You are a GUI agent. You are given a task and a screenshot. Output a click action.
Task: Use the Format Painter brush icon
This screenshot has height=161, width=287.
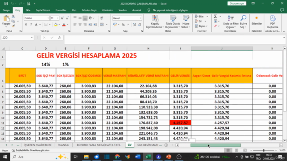click(13, 26)
